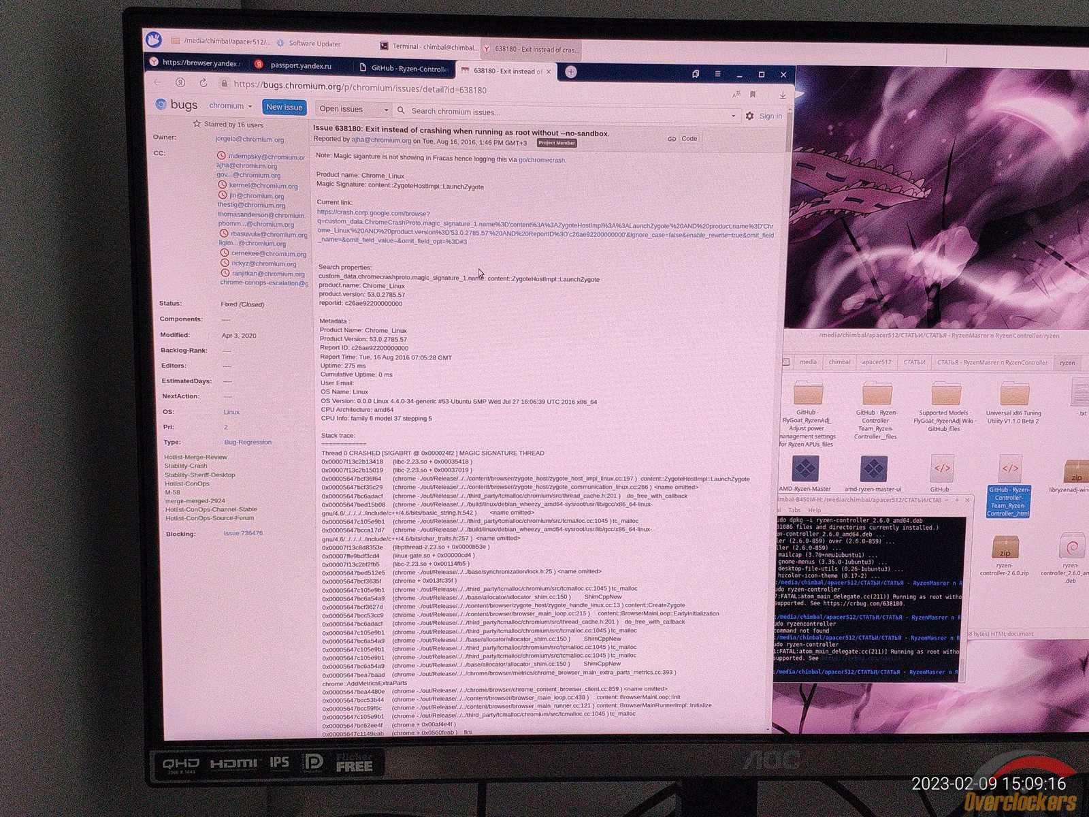Click the tab-manager icon in the browser title bar
Viewport: 1089px width, 817px height.
tap(696, 74)
